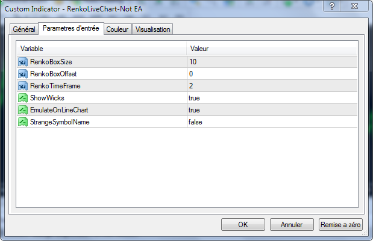Change the EmulateOnLineChart true value
The height and width of the screenshot is (241, 373).
(271, 110)
